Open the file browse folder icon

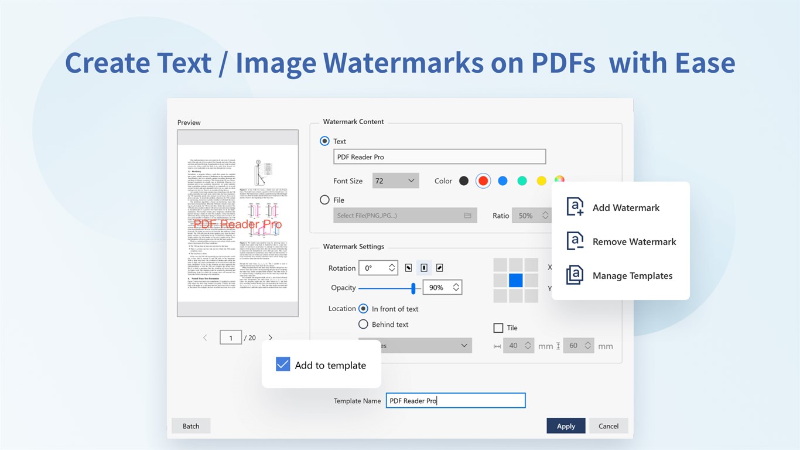point(467,216)
